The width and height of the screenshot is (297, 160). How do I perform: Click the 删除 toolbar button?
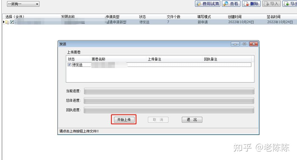tap(251, 4)
